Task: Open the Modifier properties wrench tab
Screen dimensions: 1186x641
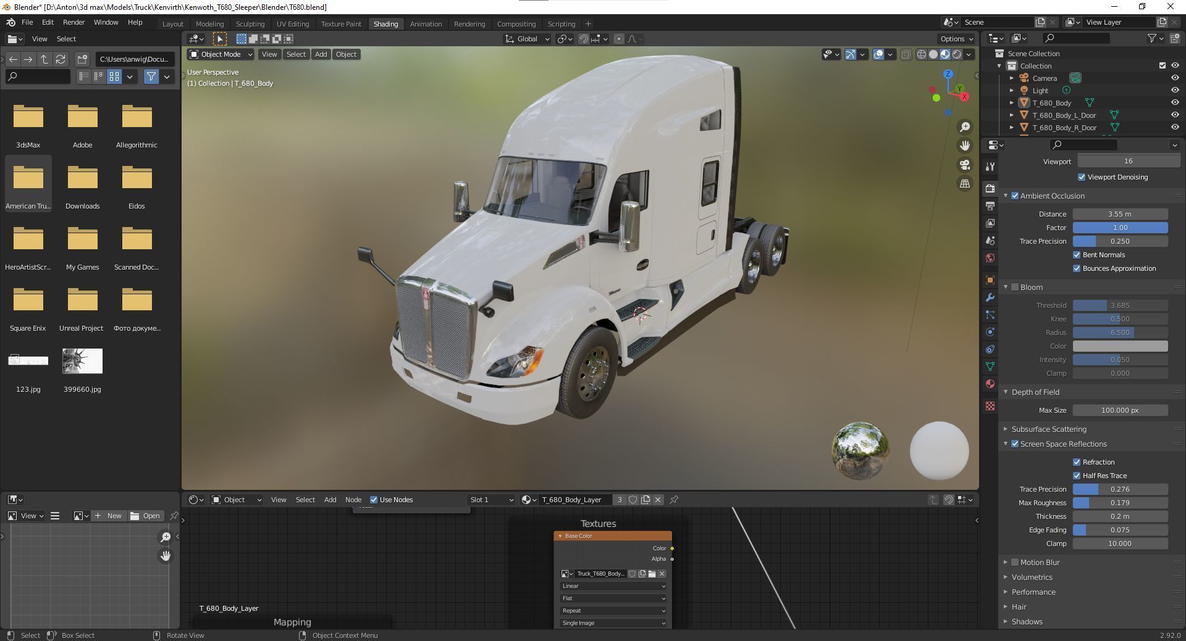Action: click(990, 297)
